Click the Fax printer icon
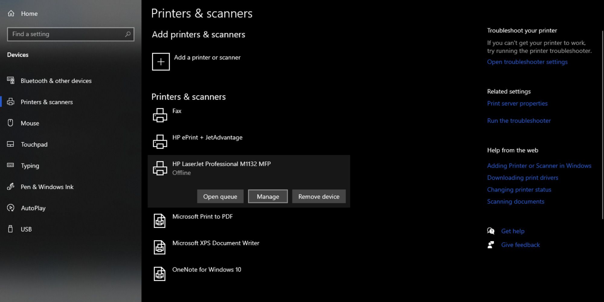The height and width of the screenshot is (302, 604). [160, 115]
